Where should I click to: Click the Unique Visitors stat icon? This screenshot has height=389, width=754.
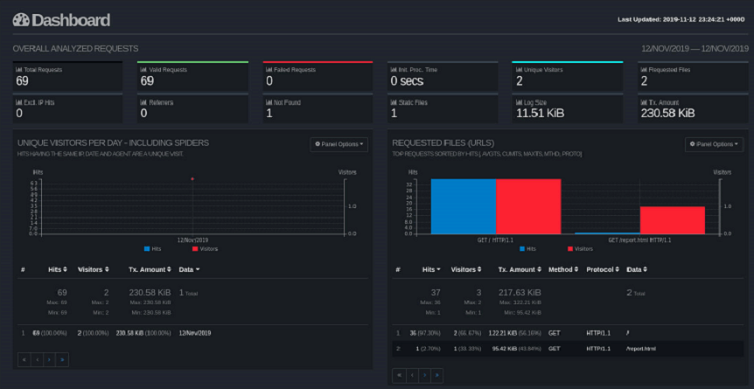[518, 69]
